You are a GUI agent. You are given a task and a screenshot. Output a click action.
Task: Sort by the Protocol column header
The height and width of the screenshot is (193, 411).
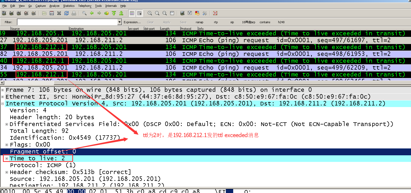pos(189,28)
